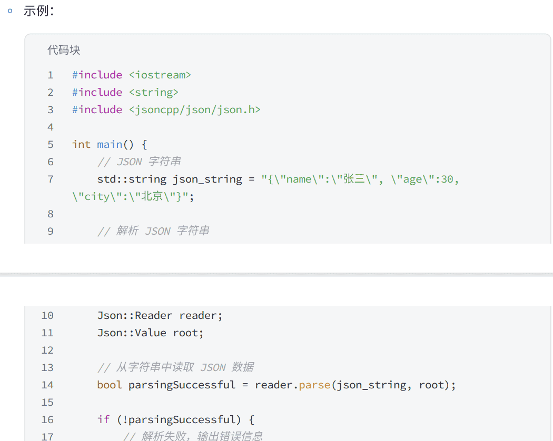Click line number 12 in the gutter

47,350
